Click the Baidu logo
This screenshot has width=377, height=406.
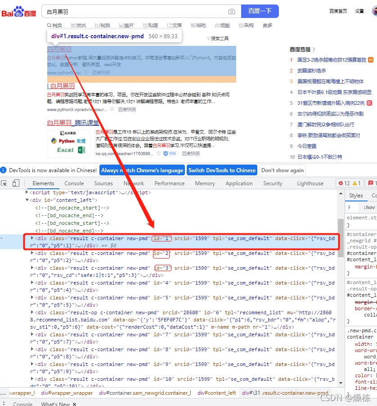pyautogui.click(x=19, y=11)
